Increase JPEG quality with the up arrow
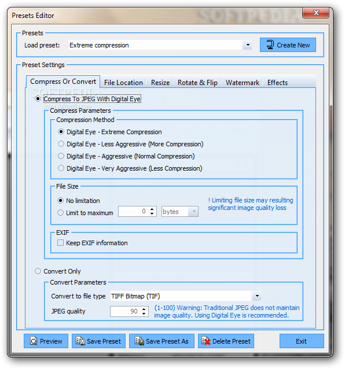 point(144,309)
